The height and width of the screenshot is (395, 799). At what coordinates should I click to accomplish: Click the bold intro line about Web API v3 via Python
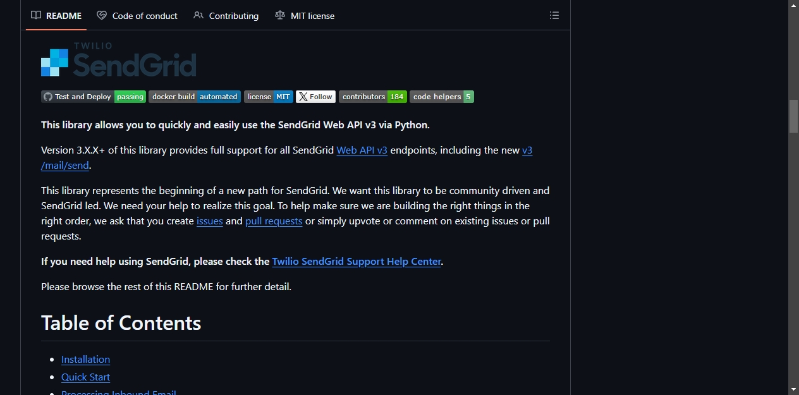click(x=235, y=125)
